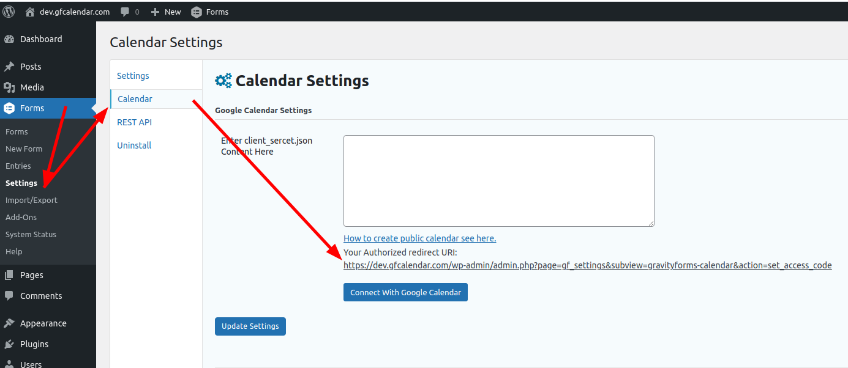Click the Authorized redirect URI link
Image resolution: width=848 pixels, height=368 pixels.
tap(587, 265)
